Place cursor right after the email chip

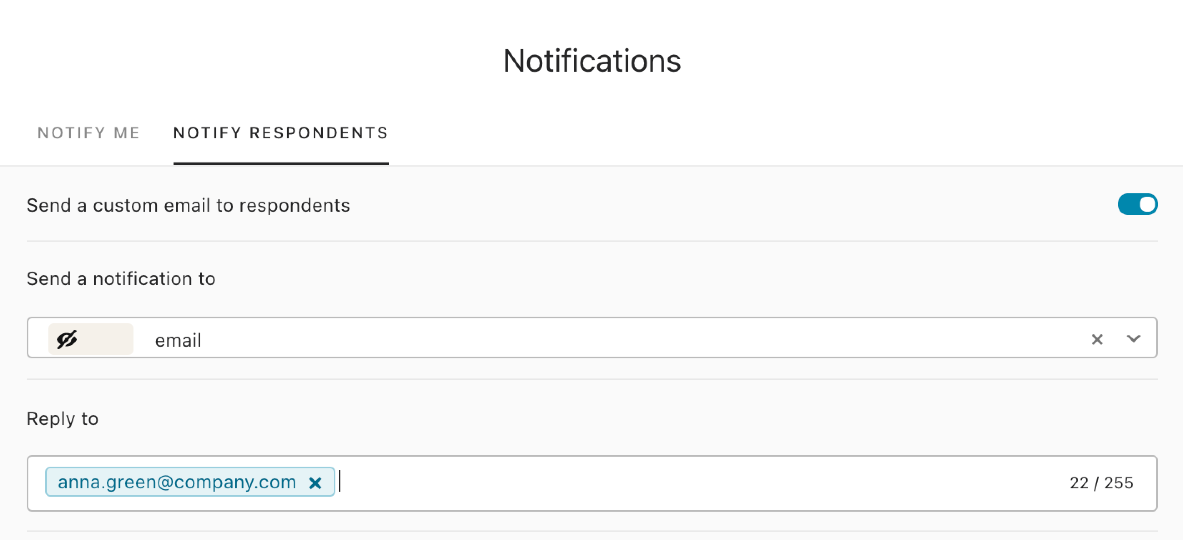pyautogui.click(x=340, y=482)
